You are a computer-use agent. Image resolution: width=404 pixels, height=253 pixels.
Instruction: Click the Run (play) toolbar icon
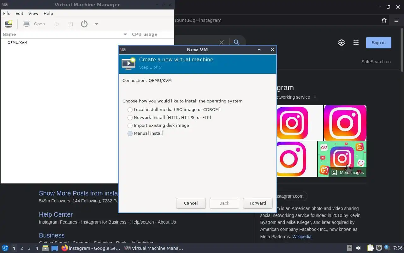coord(57,24)
